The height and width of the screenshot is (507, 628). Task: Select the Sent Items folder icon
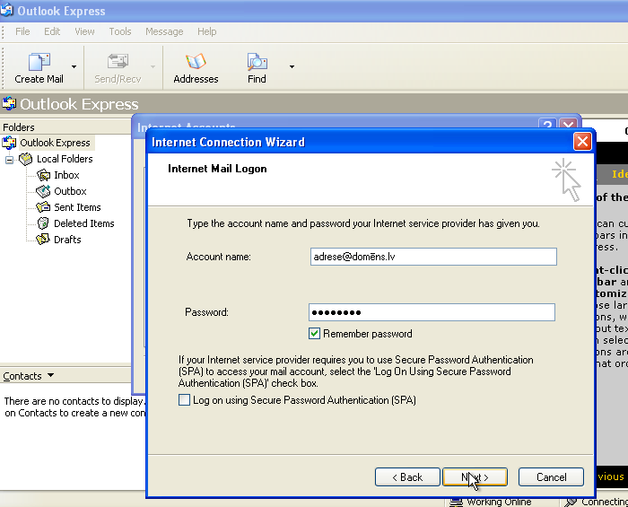[43, 207]
